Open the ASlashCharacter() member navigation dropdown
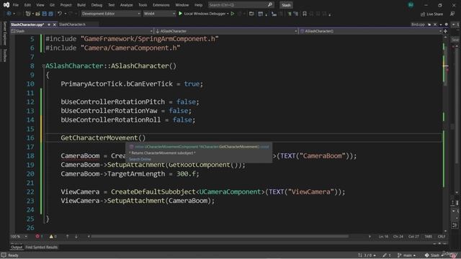This screenshot has width=461, height=259. pos(370,31)
